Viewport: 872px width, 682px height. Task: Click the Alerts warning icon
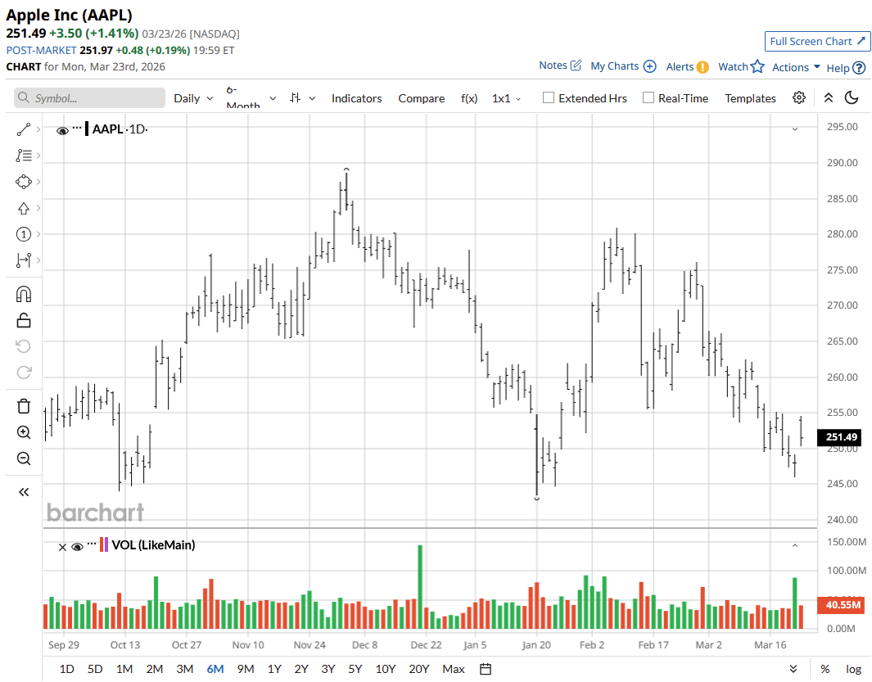coord(703,67)
